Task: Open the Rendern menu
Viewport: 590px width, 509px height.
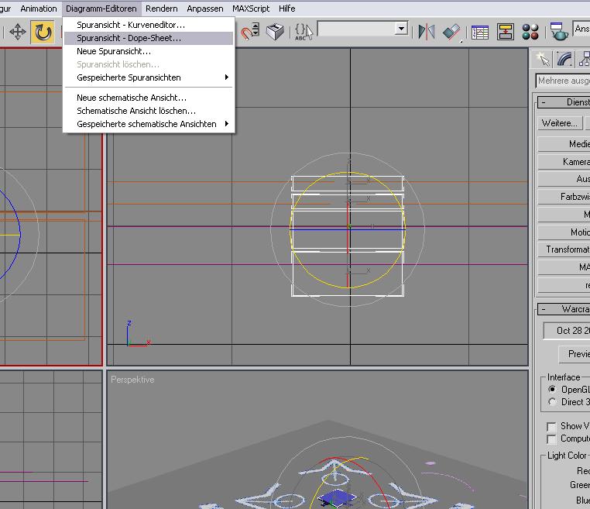Action: tap(161, 9)
